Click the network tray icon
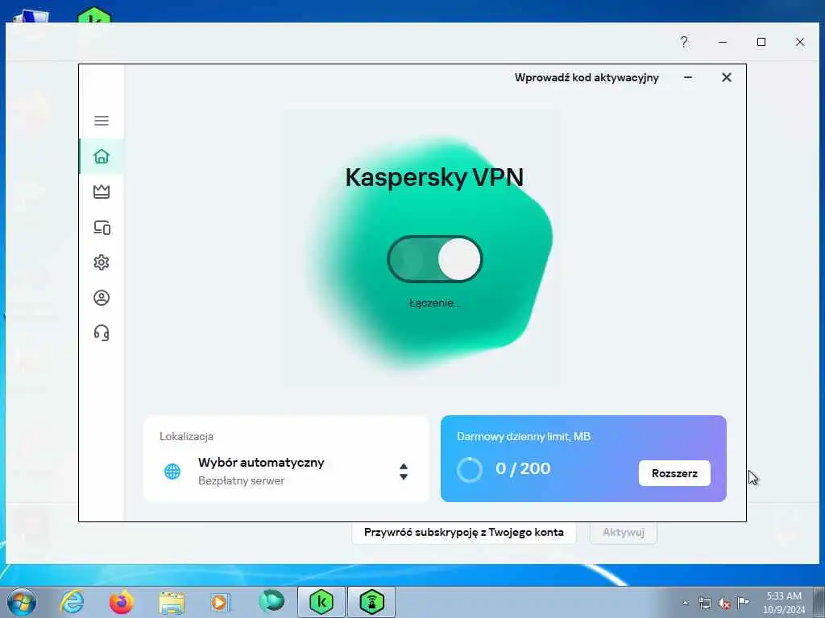 click(x=704, y=603)
